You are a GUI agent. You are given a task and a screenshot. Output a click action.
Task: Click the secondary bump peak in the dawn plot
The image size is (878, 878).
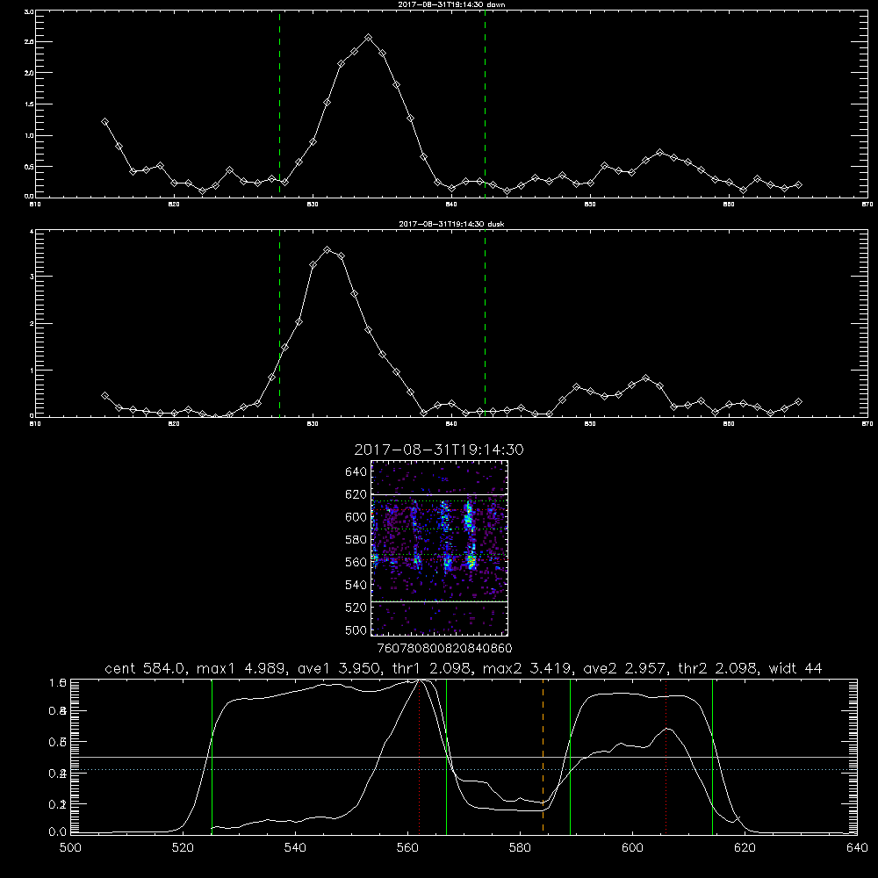[659, 152]
